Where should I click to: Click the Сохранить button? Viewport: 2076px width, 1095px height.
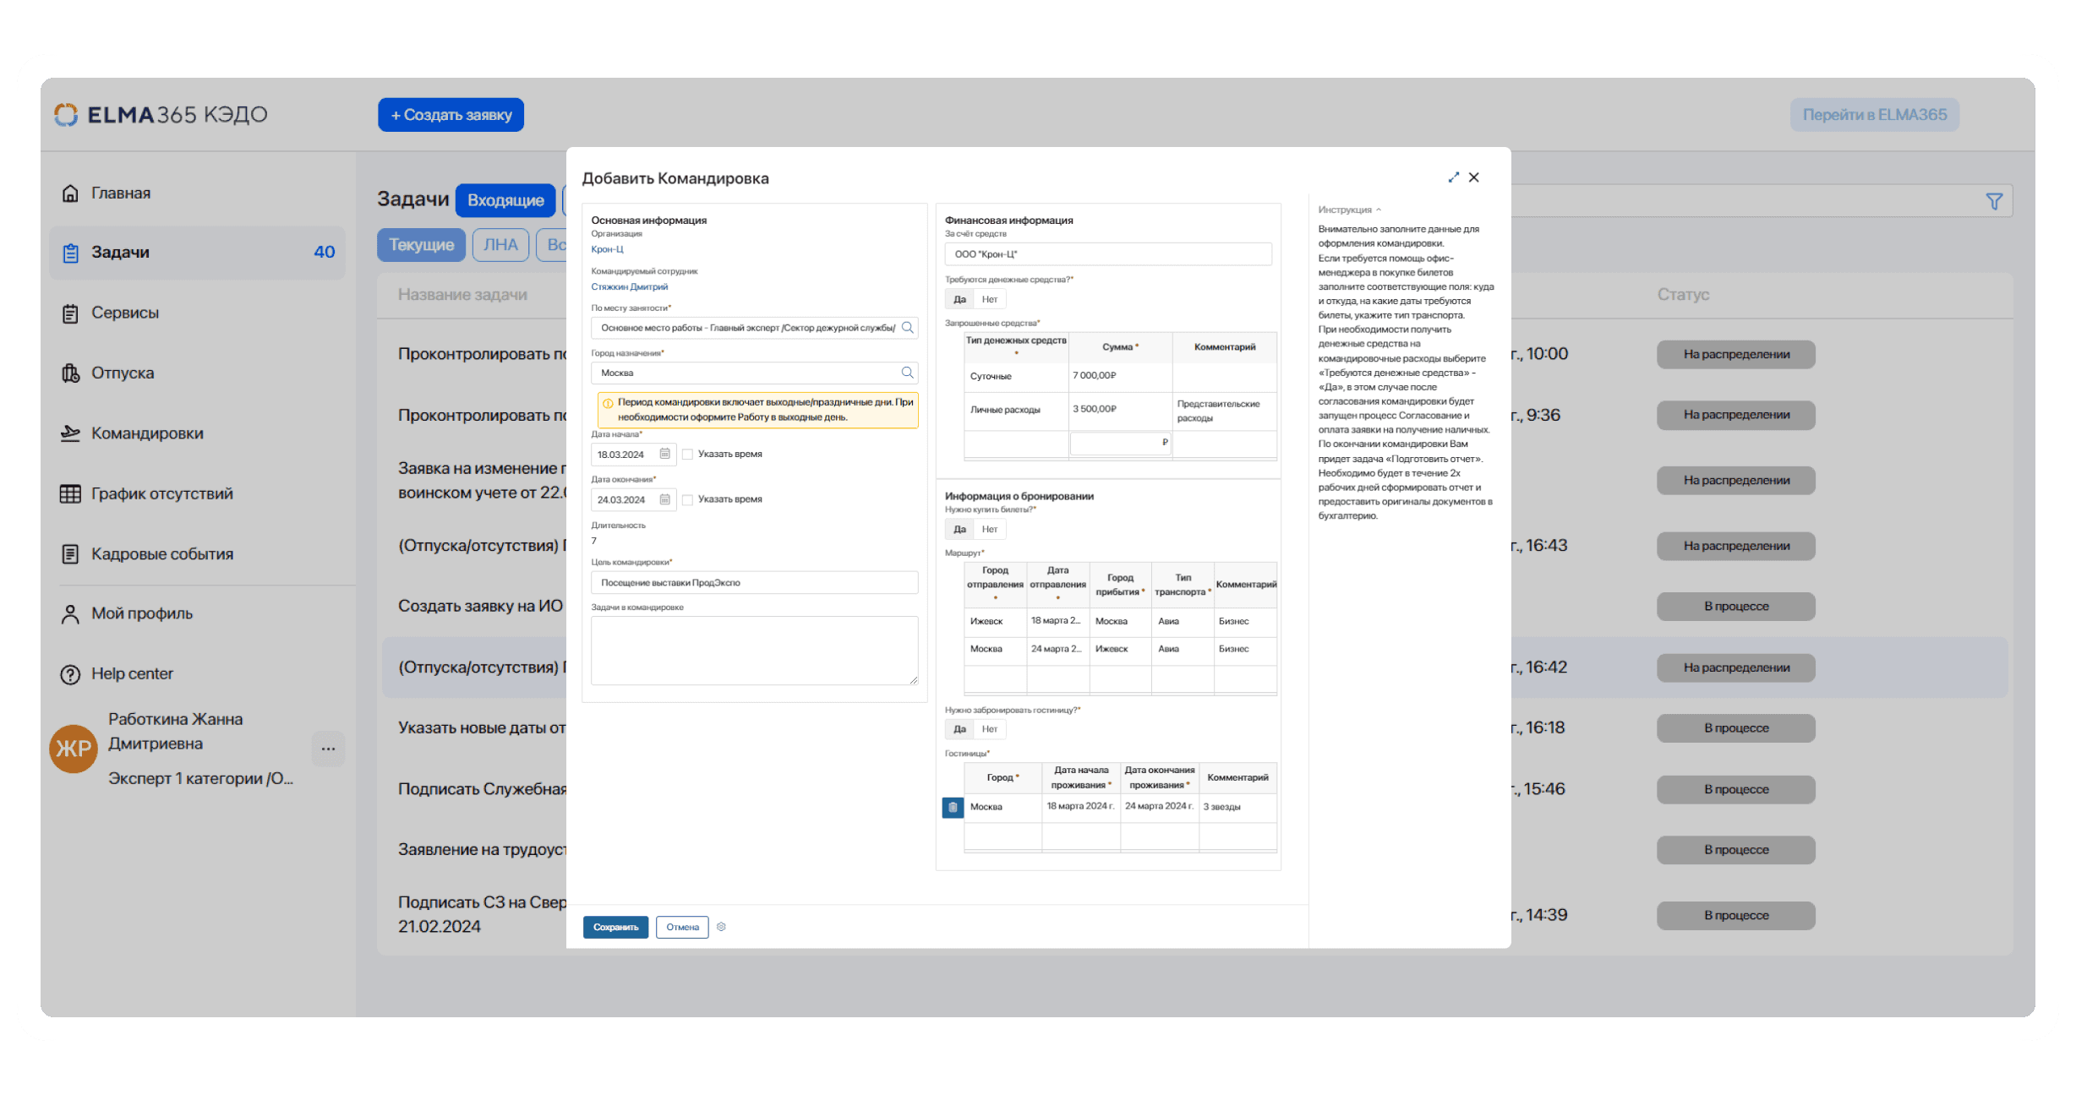(x=615, y=927)
